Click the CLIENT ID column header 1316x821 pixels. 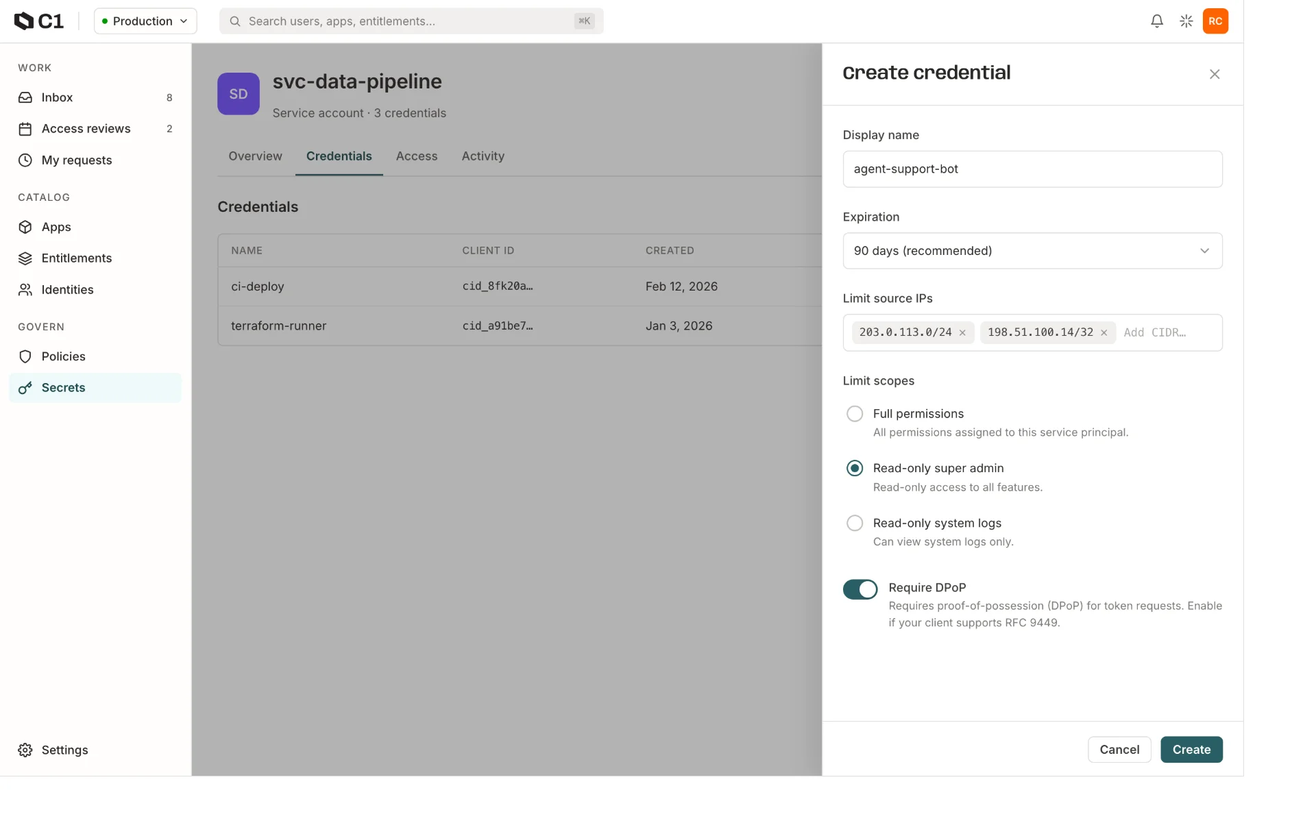click(488, 251)
